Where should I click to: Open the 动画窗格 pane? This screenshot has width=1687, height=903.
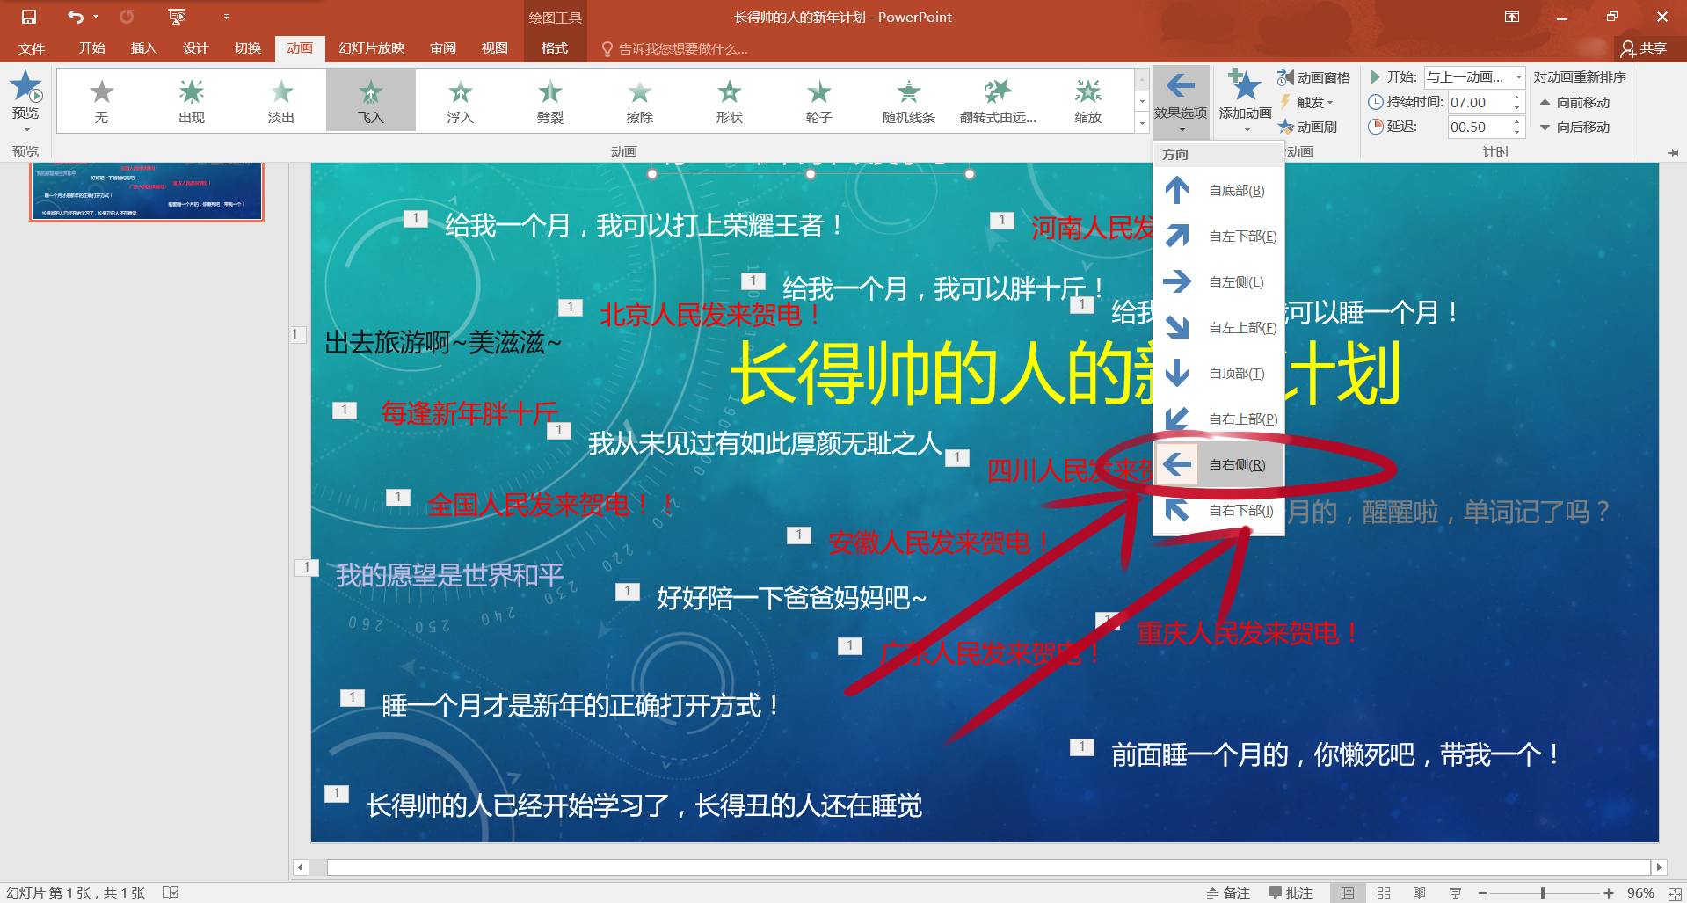tap(1314, 77)
